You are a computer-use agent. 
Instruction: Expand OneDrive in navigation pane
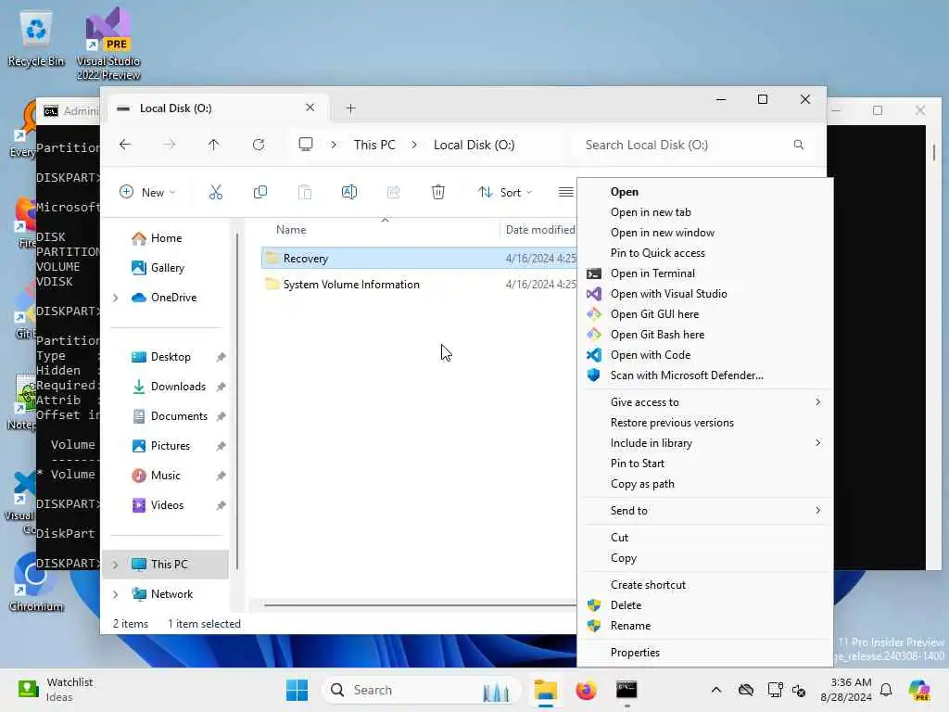(116, 298)
